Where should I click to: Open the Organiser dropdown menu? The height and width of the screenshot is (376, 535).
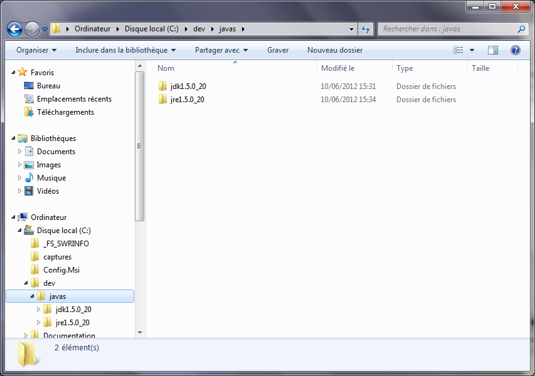point(36,50)
